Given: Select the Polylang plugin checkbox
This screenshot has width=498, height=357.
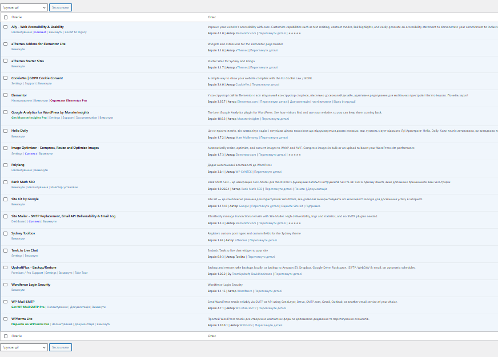Looking at the screenshot, I should (5, 165).
